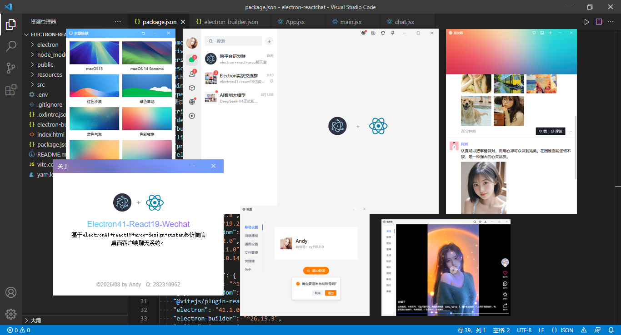Select 通用设置 in settings menu
Viewport: 621px width, 335px height.
(x=251, y=244)
